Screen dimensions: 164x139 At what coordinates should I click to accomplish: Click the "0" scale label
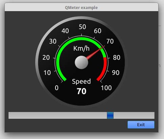[57, 88]
